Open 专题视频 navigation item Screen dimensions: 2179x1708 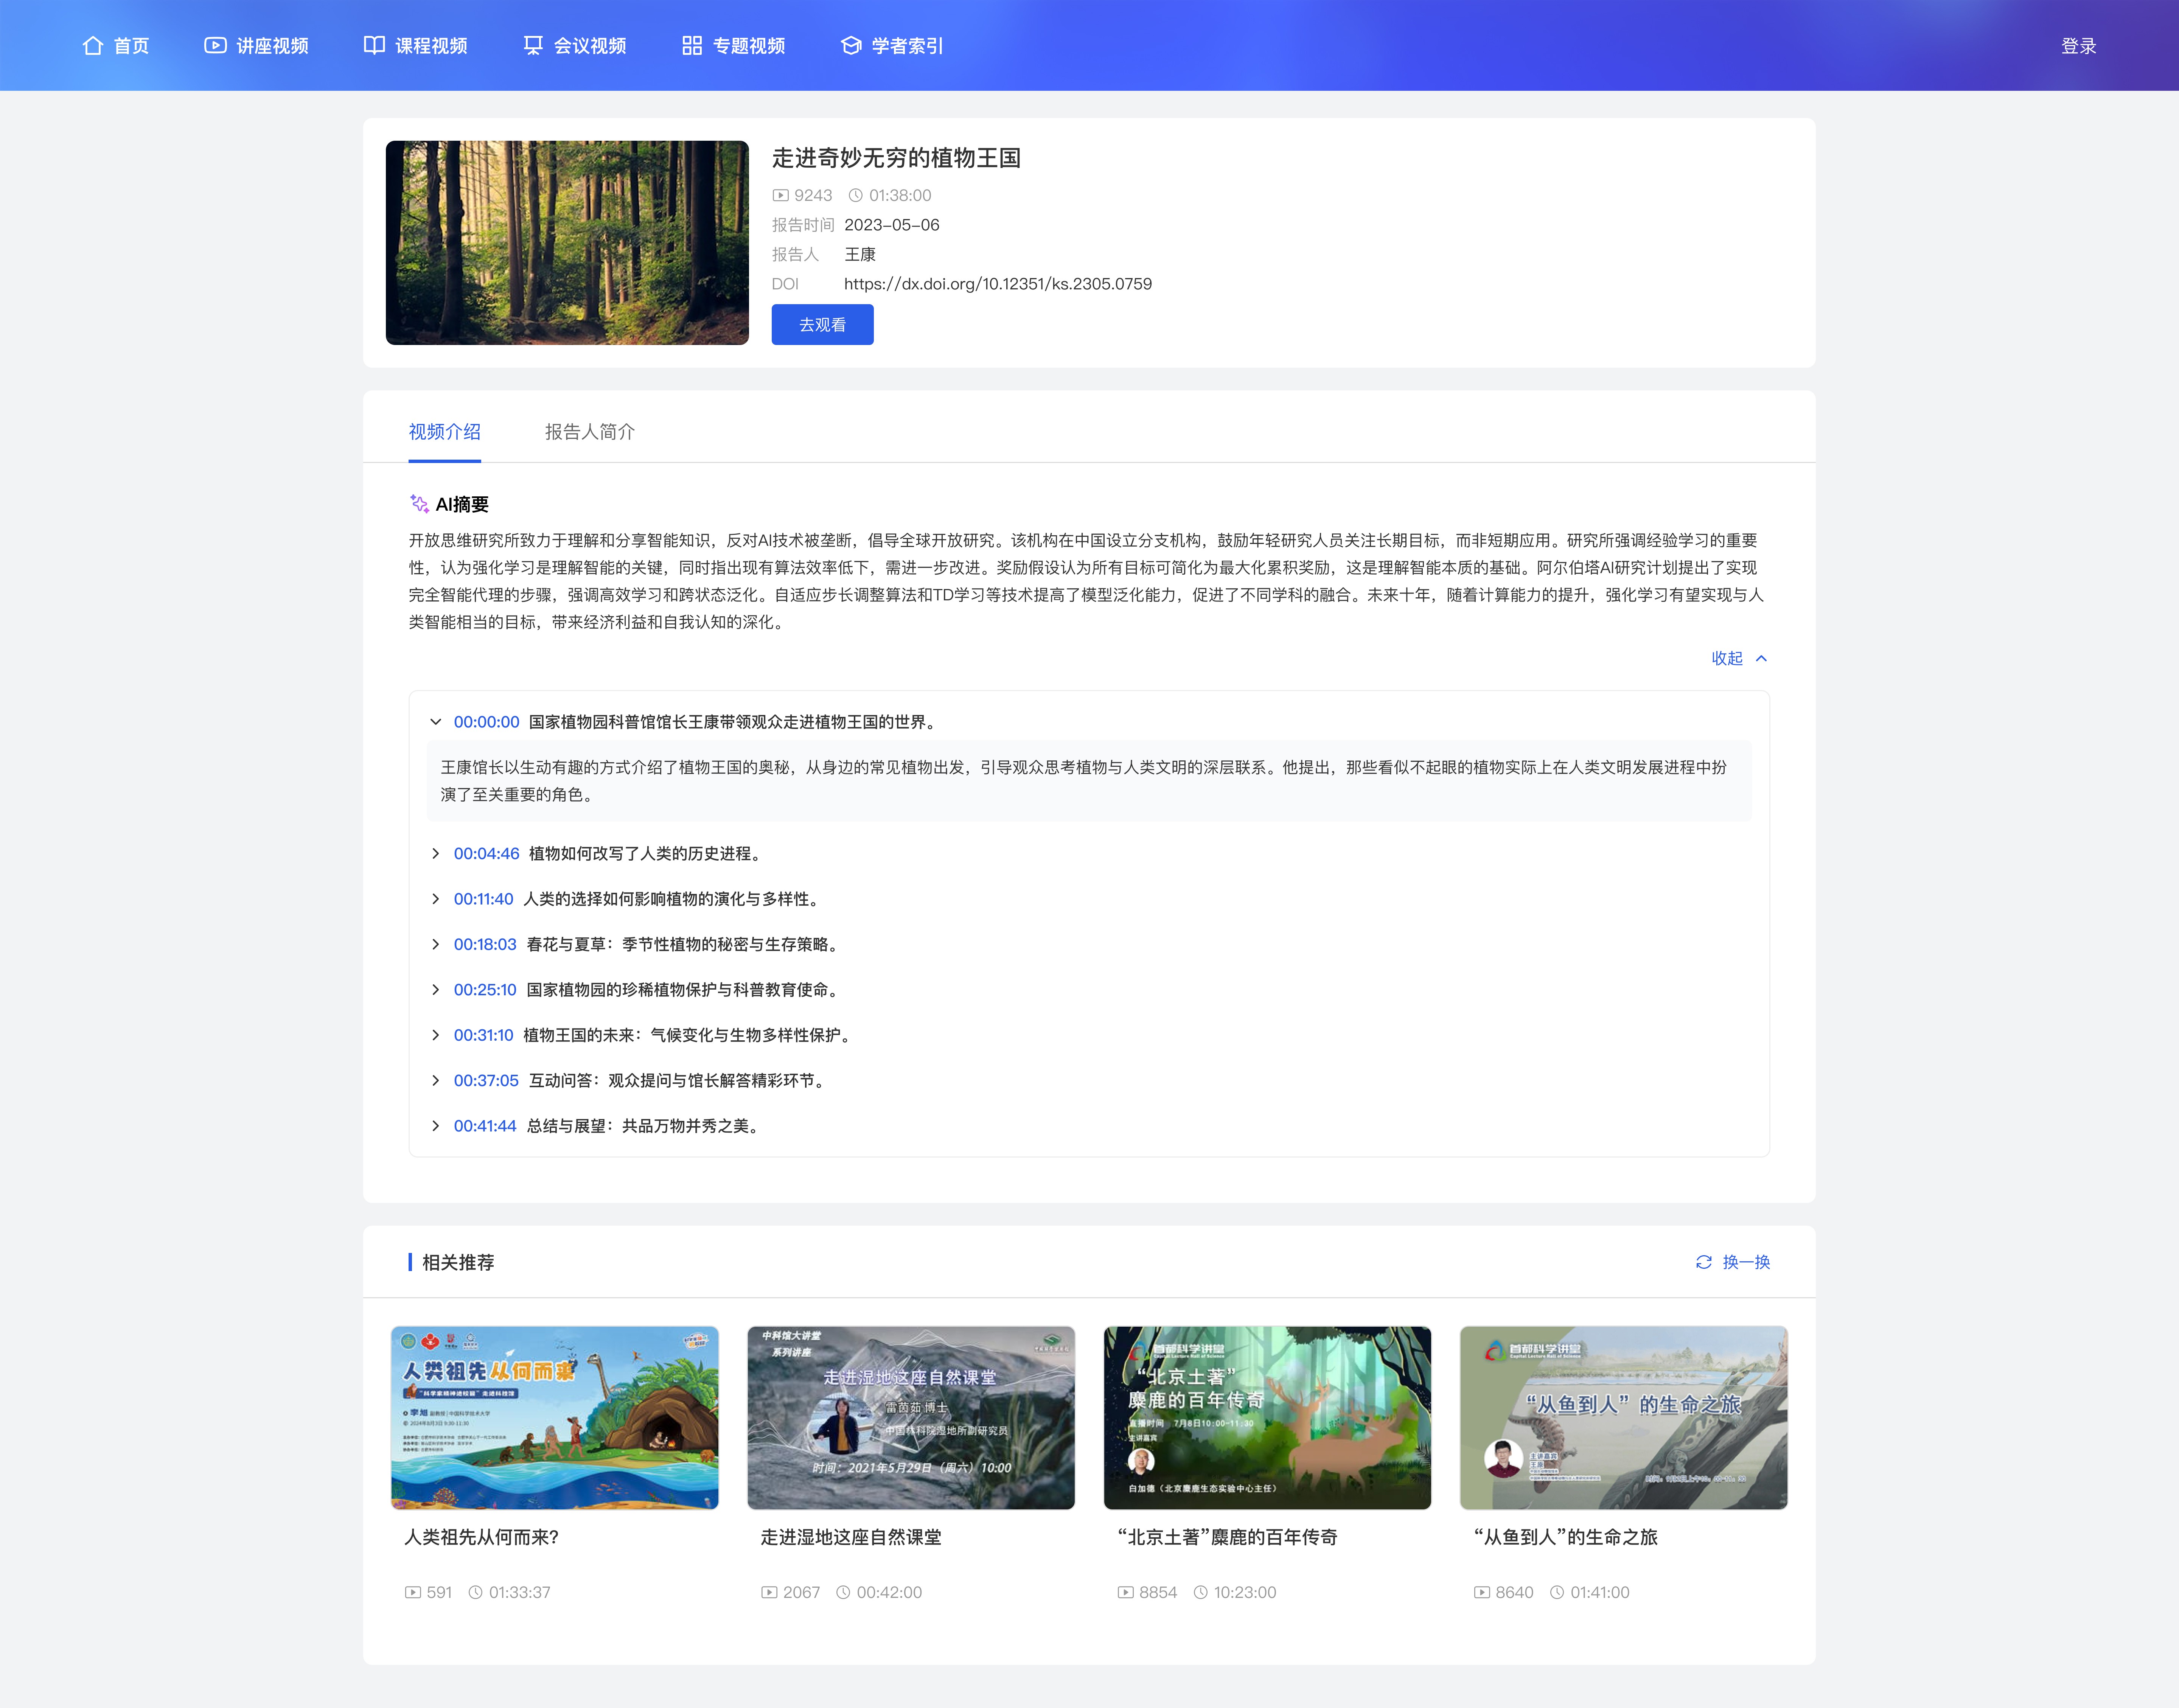tap(734, 46)
